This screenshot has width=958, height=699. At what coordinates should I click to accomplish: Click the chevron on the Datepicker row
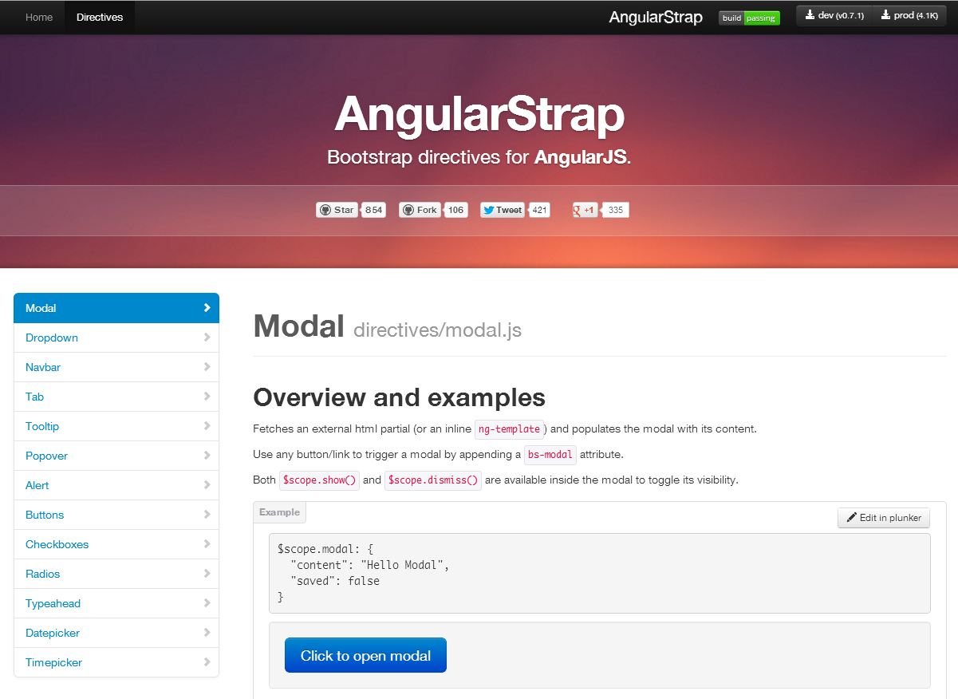pos(207,632)
